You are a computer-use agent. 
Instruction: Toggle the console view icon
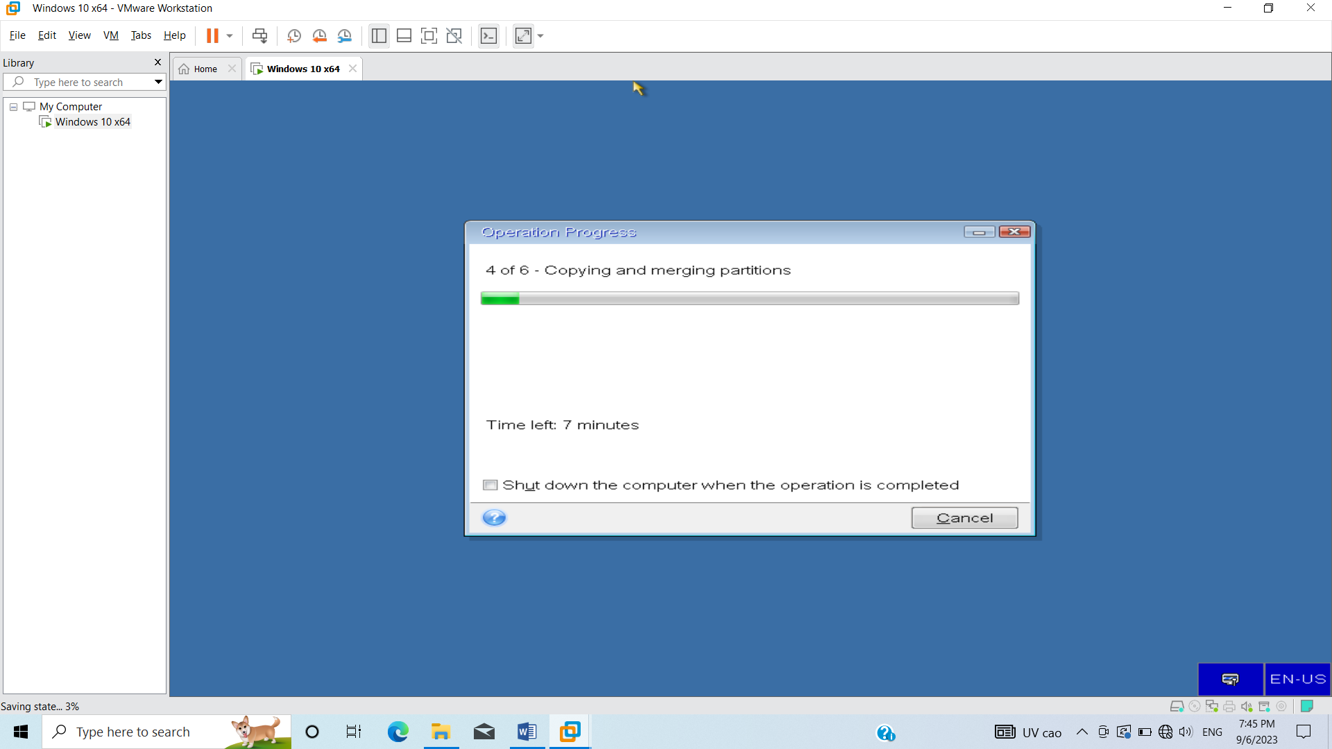(488, 35)
